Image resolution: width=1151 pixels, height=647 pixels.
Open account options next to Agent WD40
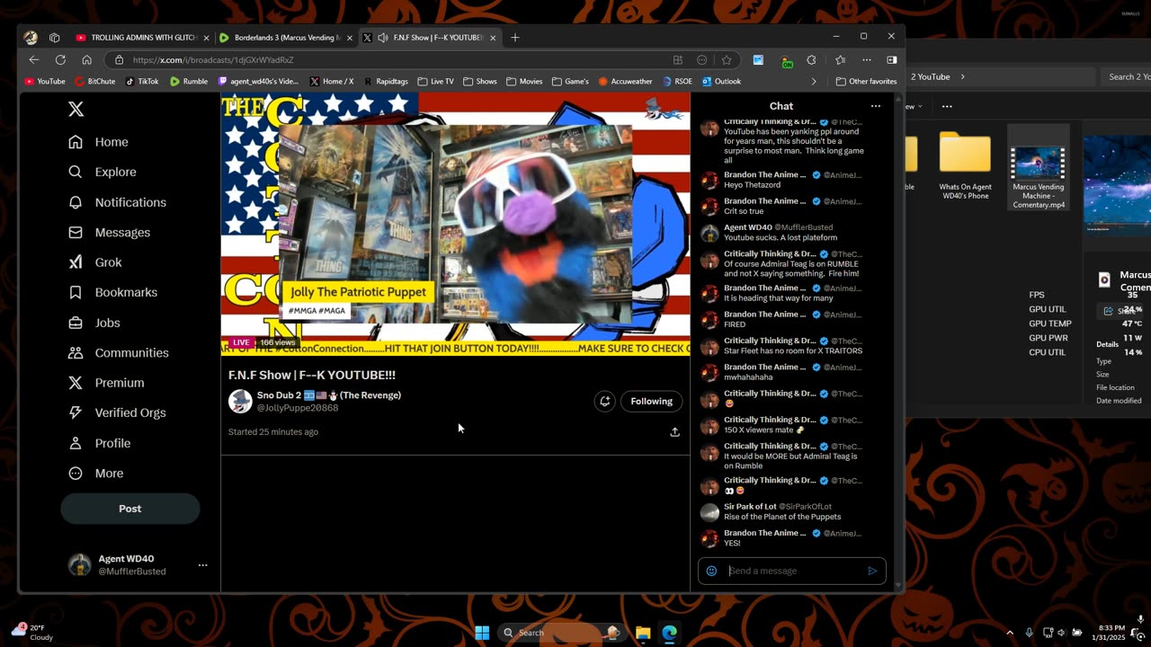(203, 565)
